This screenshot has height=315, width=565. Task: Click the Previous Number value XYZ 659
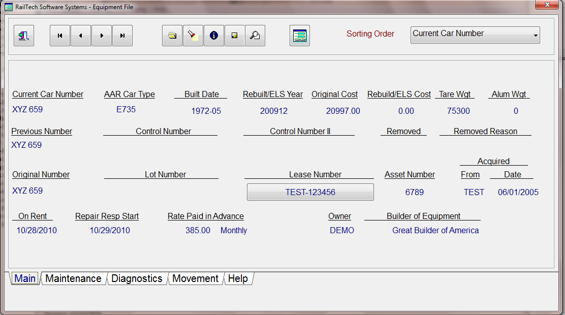pyautogui.click(x=26, y=145)
